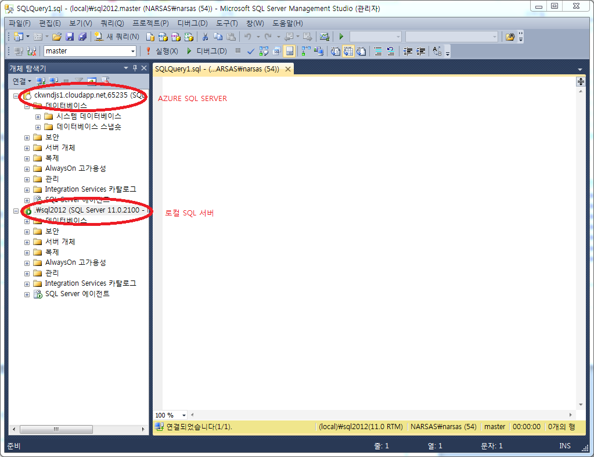Image resolution: width=594 pixels, height=457 pixels.
Task: Expand the 데이터베이스 스냅숏 folder
Action: pos(38,127)
